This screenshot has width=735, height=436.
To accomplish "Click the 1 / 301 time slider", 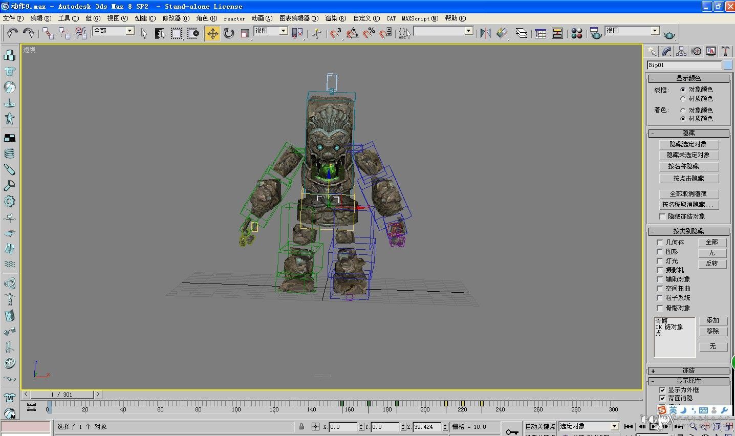I will 62,395.
